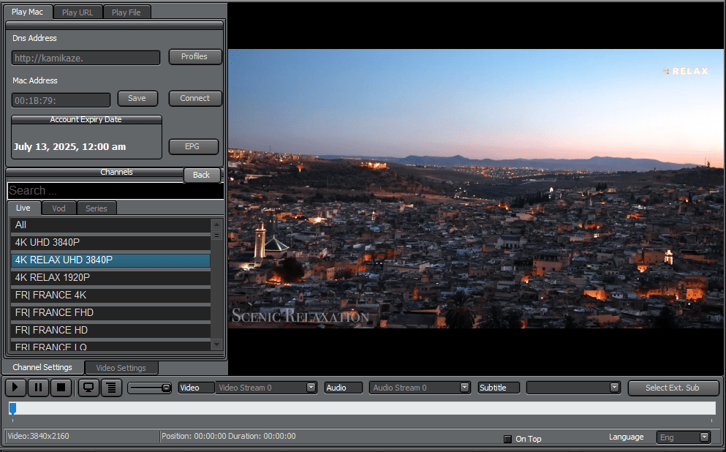Switch to Video Settings tab
This screenshot has height=452, width=726.
coord(121,368)
